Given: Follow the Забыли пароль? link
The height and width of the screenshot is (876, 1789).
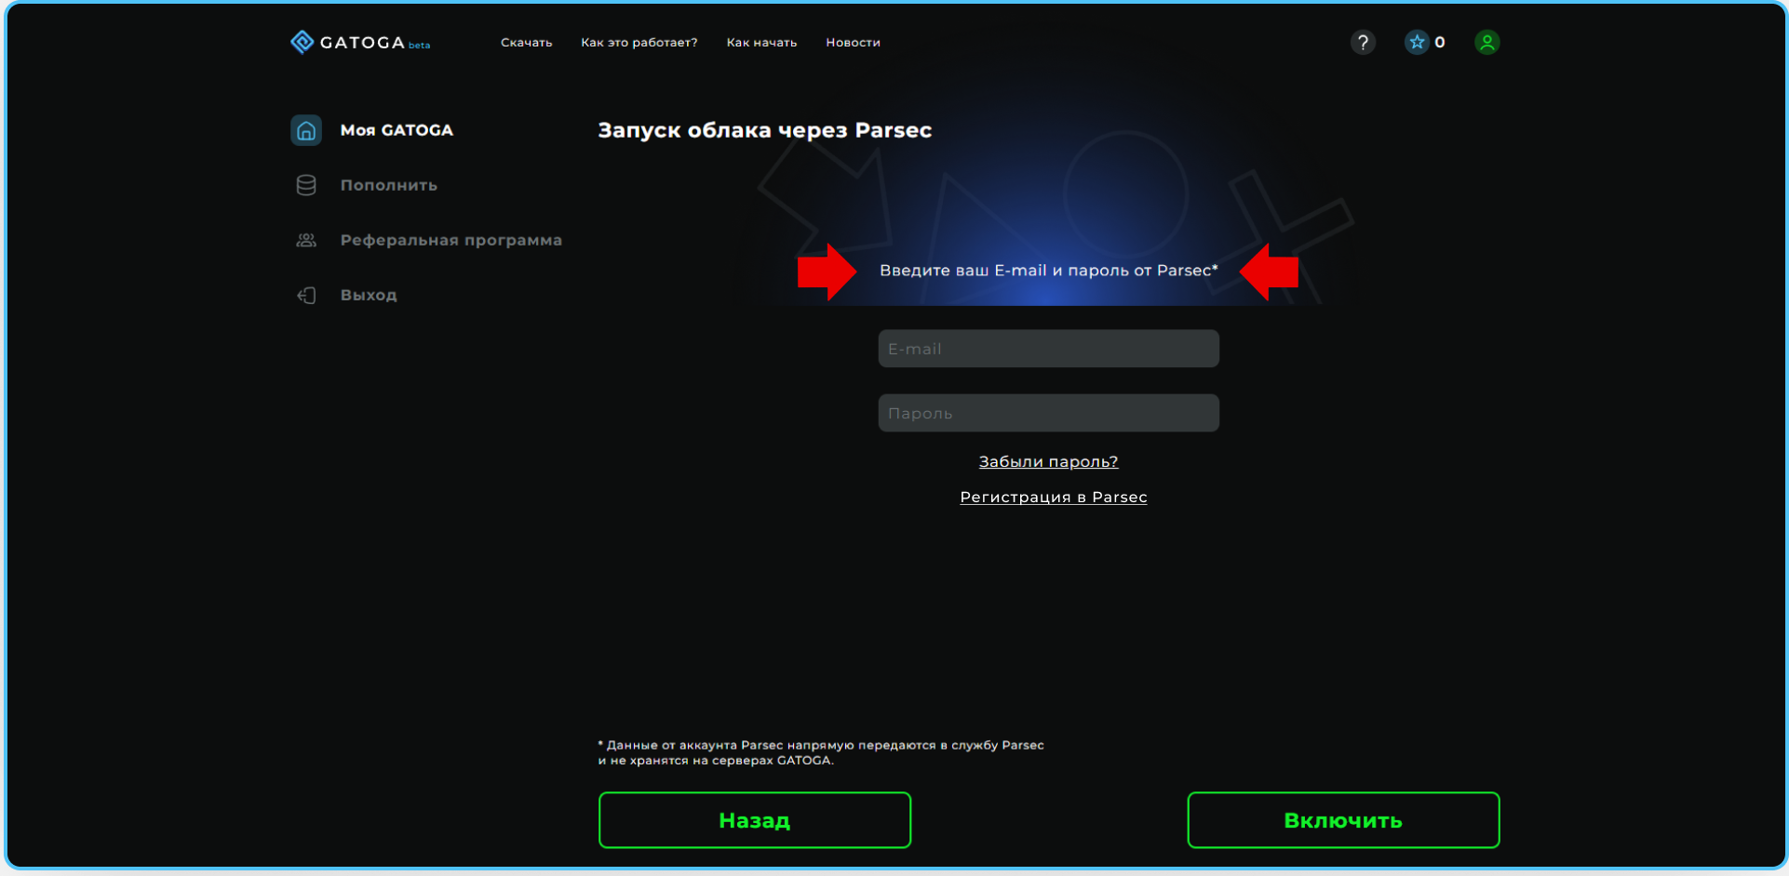Looking at the screenshot, I should [x=1048, y=461].
